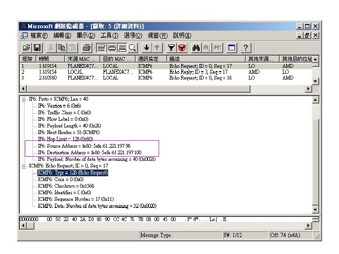Click the red disable filter icon
Image resolution: width=339 pixels, height=254 pixels.
(182, 48)
